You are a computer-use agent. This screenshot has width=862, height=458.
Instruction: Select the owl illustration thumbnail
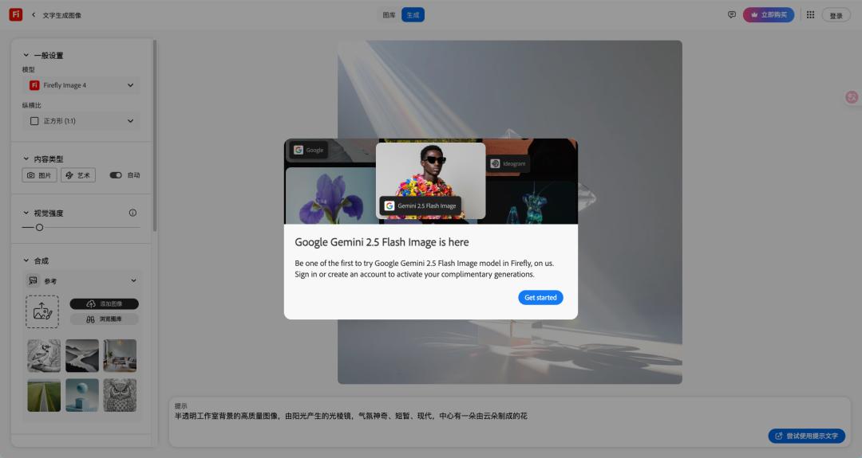[120, 395]
